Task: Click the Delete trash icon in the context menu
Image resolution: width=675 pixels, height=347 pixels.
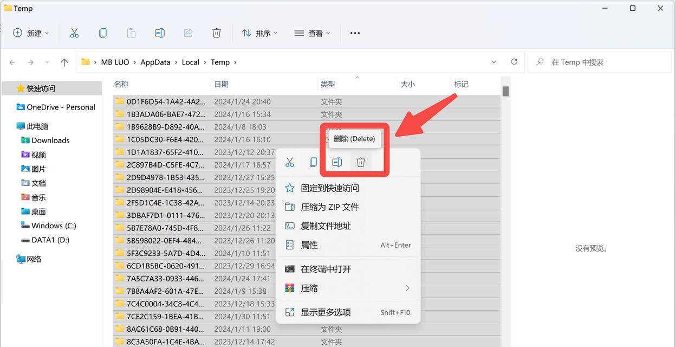Action: [x=361, y=162]
